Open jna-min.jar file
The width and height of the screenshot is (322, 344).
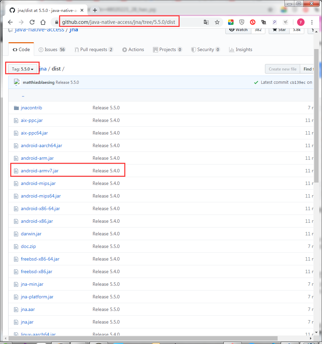[32, 284]
